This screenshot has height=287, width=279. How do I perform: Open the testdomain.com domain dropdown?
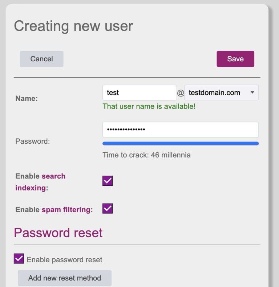[x=222, y=93]
